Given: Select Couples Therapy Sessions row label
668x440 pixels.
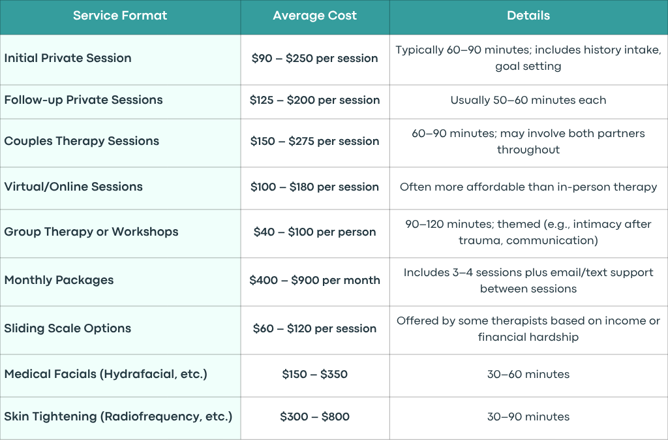Looking at the screenshot, I should point(82,141).
